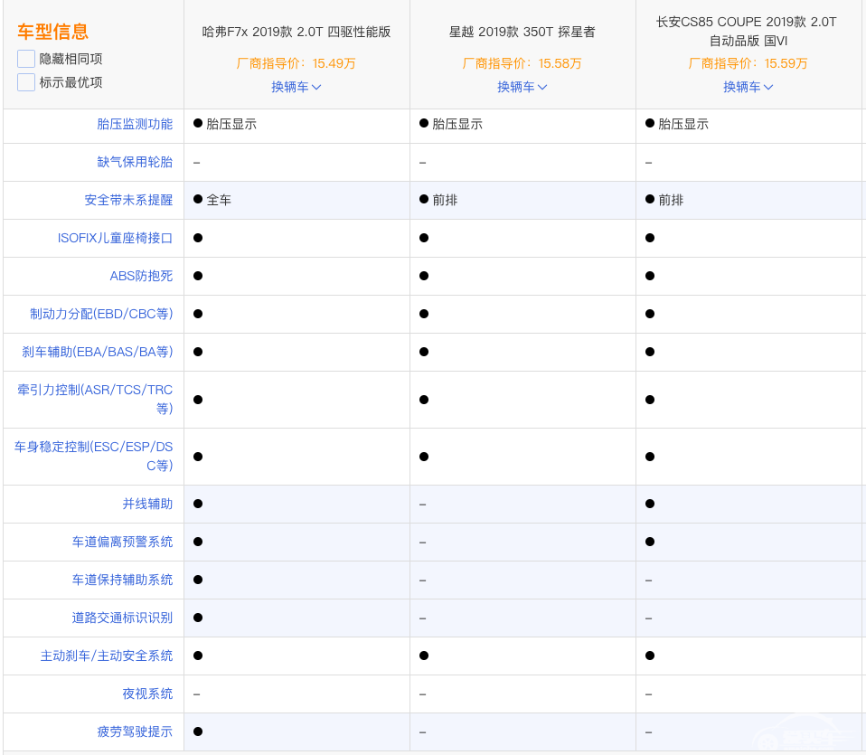Click 厂商指导价: 15.49万 price text
The height and width of the screenshot is (755, 866).
pyautogui.click(x=296, y=63)
